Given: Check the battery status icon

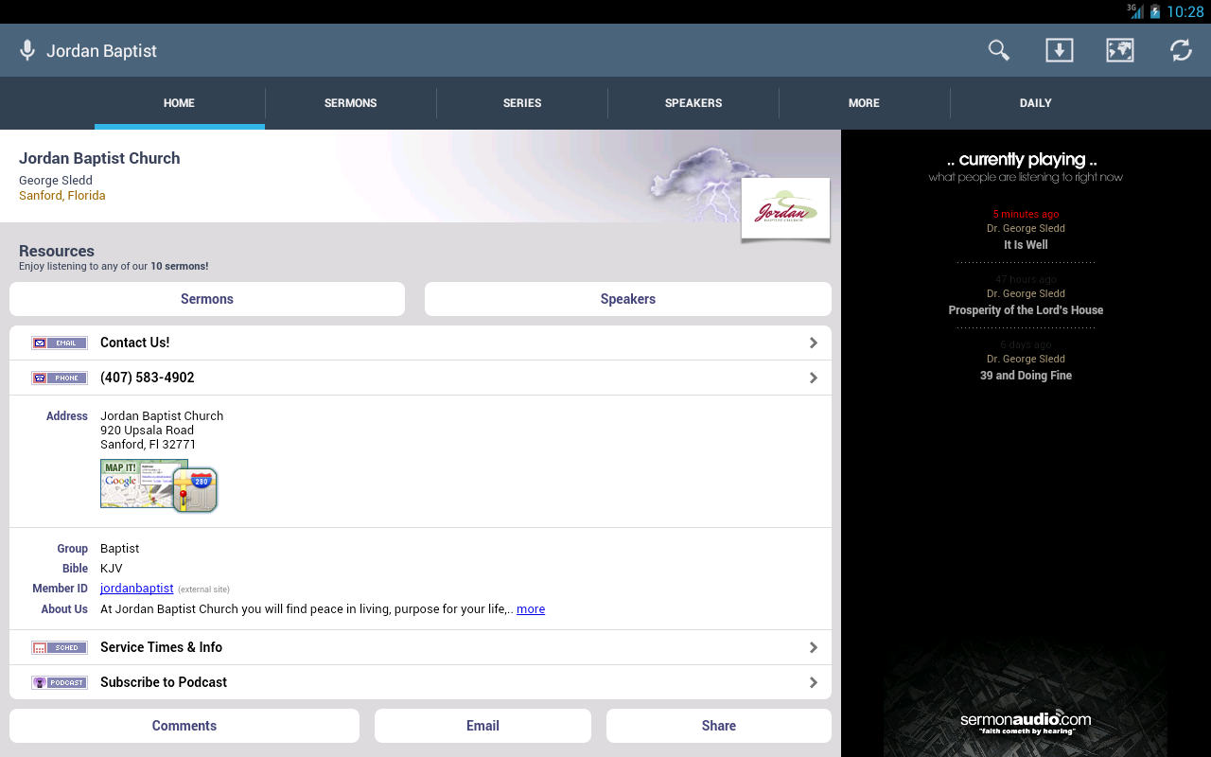Looking at the screenshot, I should coord(1154,11).
